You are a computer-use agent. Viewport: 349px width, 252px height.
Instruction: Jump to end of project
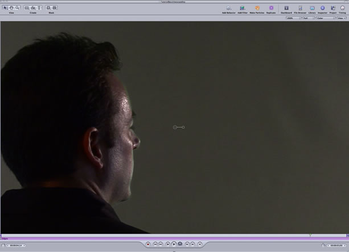coord(161,244)
